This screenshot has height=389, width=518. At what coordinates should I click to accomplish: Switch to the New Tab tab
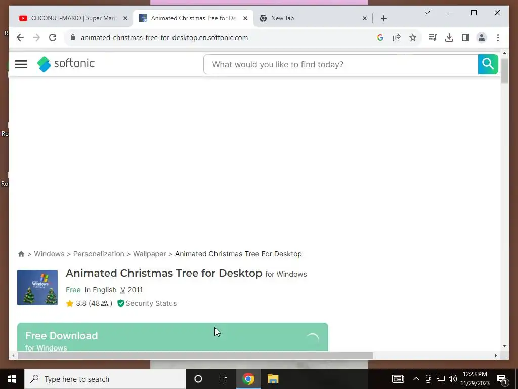pos(313,18)
